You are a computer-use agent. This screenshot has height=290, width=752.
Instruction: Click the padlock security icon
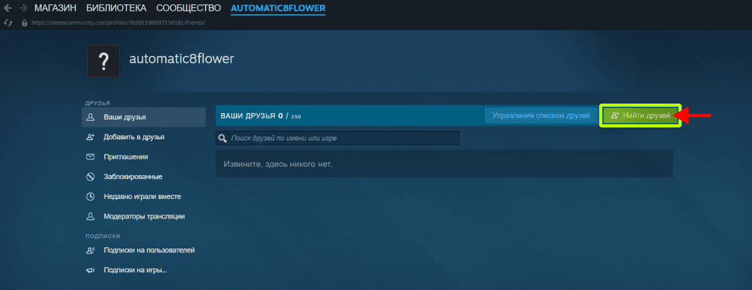25,23
